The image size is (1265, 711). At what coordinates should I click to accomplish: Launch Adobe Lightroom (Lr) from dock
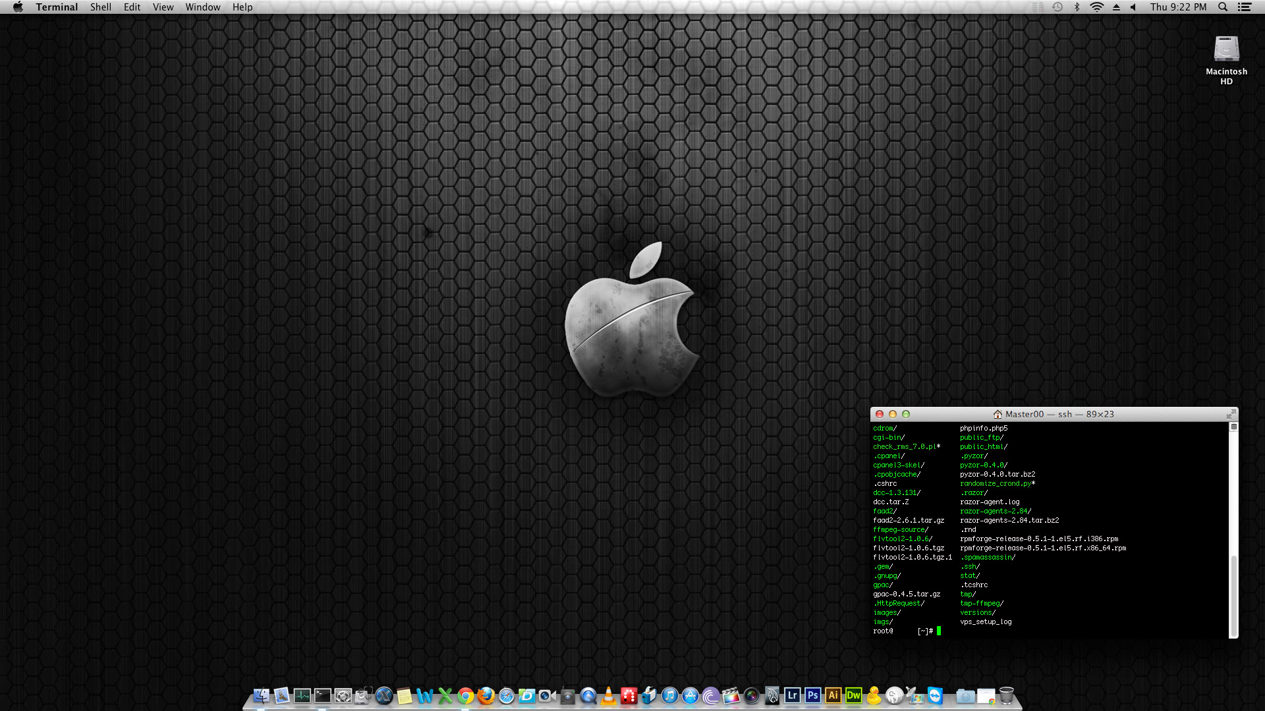click(x=793, y=695)
